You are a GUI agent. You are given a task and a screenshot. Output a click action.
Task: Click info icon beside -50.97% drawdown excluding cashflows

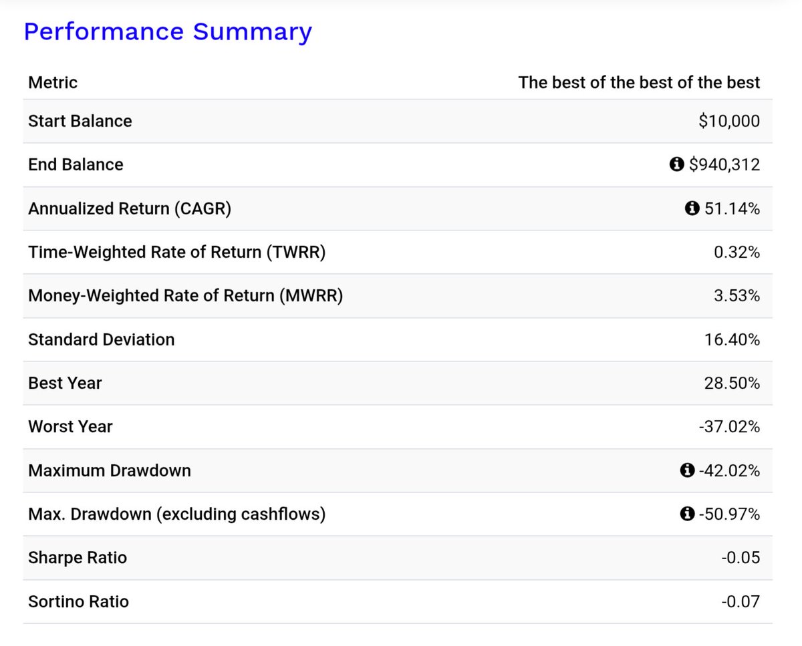(x=687, y=514)
